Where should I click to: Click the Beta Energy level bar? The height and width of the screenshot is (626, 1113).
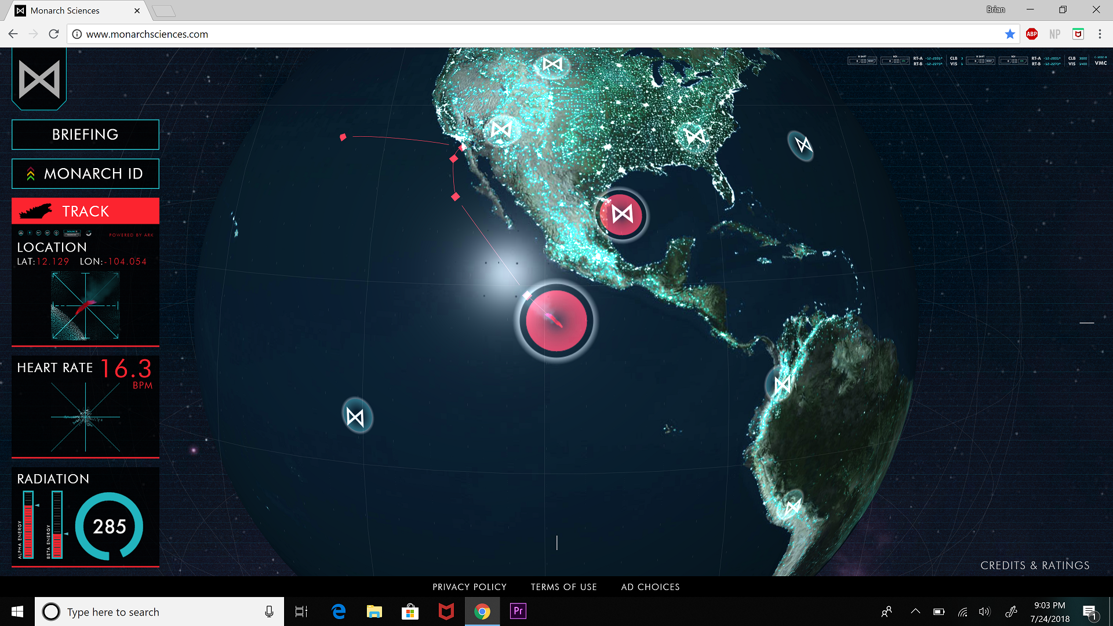[x=57, y=525]
